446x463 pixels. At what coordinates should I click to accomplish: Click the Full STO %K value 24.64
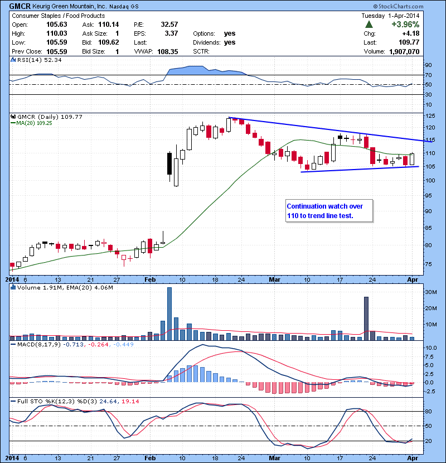pyautogui.click(x=108, y=401)
